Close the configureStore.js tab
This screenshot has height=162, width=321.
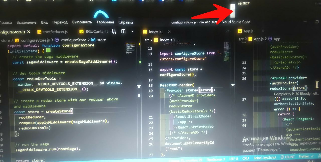pyautogui.click(x=29, y=32)
